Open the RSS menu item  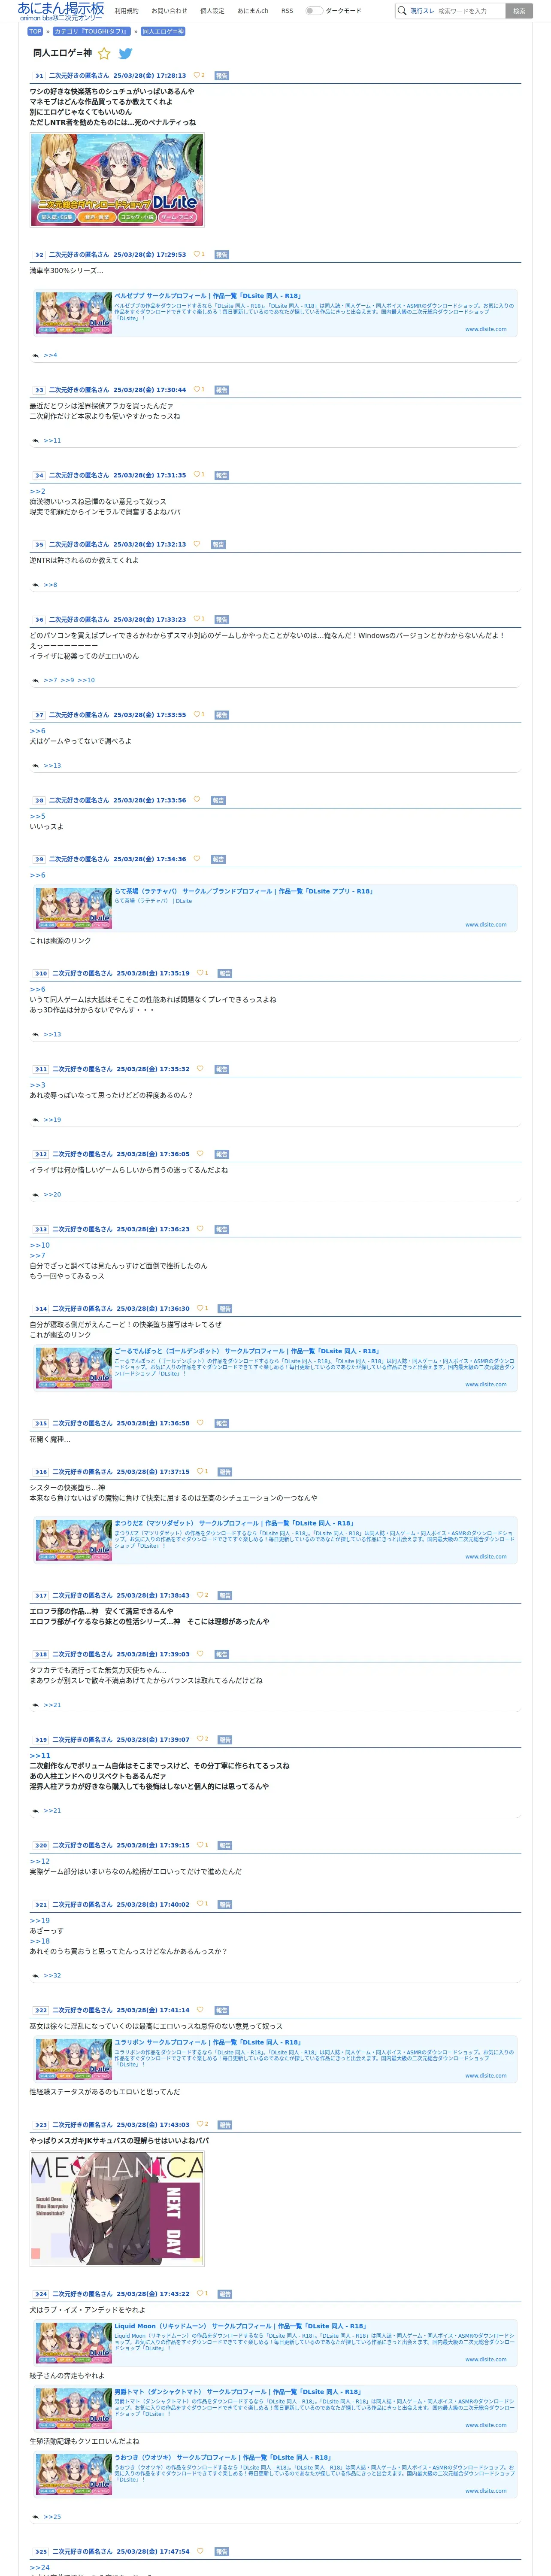click(287, 11)
